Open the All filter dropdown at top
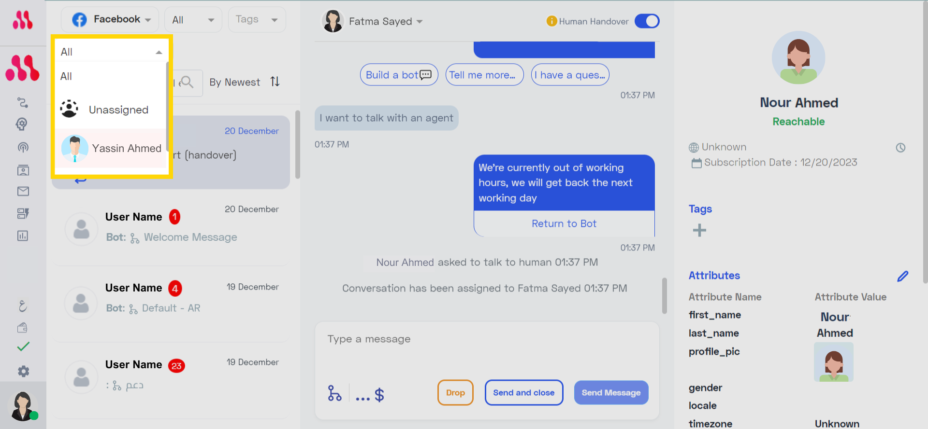 (193, 20)
